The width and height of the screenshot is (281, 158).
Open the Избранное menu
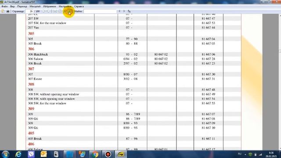point(50,6)
